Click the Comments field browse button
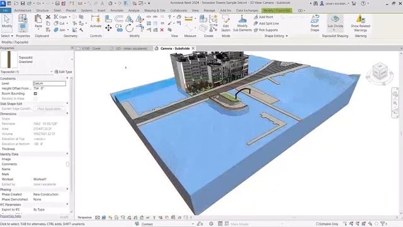Image resolution: width=403 pixels, height=227 pixels. 67,164
